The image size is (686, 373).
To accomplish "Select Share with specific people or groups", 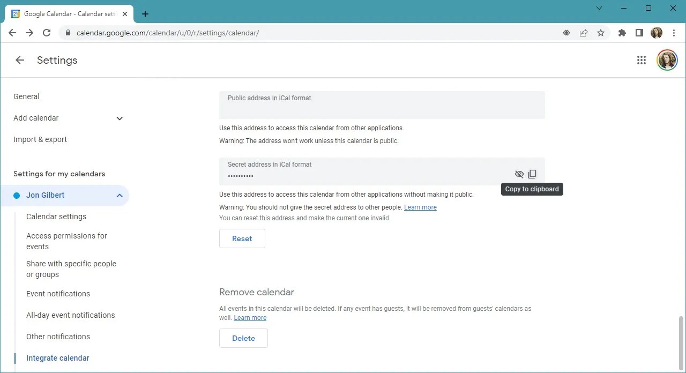I will pos(71,269).
